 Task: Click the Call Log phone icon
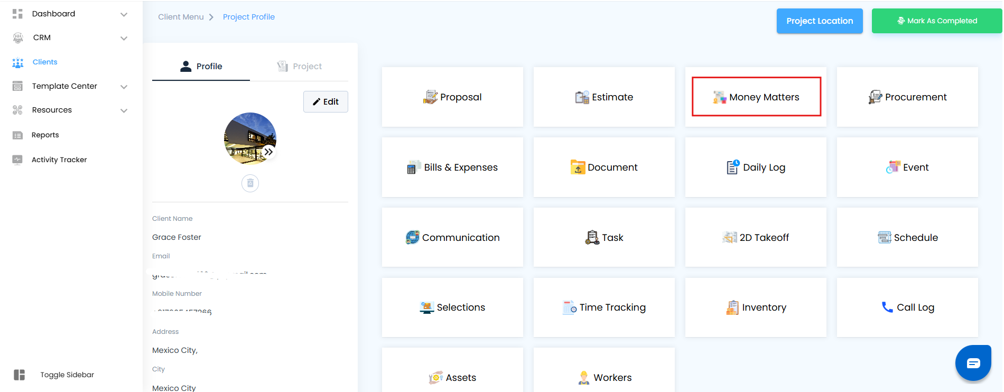tap(887, 307)
